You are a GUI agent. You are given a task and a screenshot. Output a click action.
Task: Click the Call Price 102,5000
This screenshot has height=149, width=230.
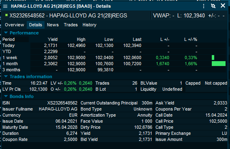click(x=218, y=121)
